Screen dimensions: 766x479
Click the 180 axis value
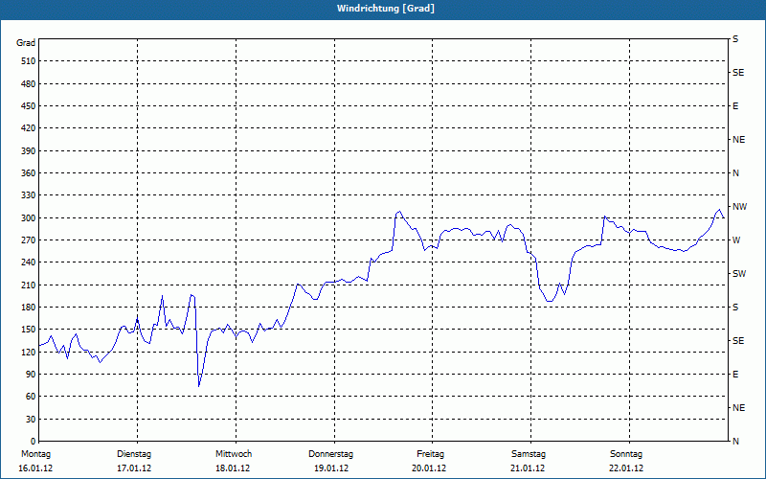coord(29,308)
